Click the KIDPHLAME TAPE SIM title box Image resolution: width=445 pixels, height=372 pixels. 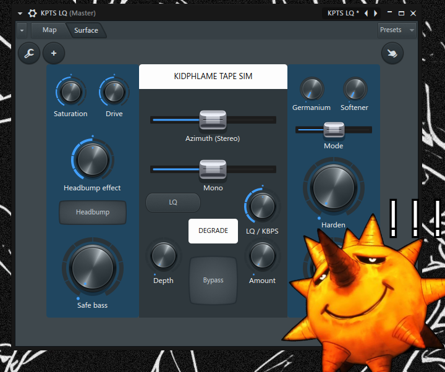213,77
